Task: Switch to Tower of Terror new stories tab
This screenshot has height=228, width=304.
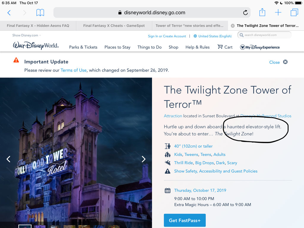Action: 189,26
